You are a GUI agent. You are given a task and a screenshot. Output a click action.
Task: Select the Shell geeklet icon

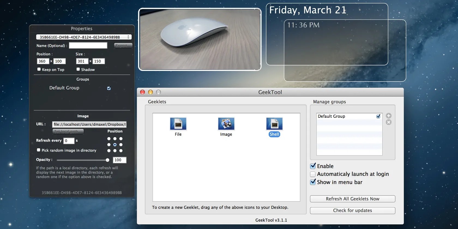(274, 124)
